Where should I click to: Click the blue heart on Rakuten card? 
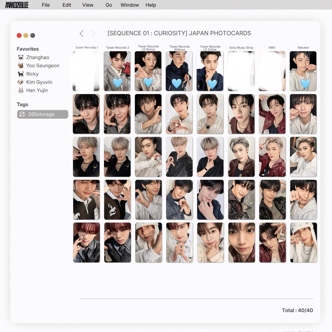[305, 84]
